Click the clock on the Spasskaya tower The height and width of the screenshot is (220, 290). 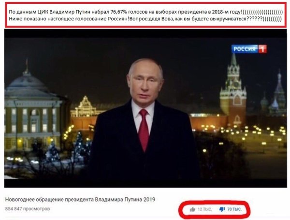point(236,84)
